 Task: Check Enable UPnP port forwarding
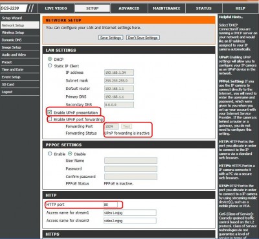(50, 119)
